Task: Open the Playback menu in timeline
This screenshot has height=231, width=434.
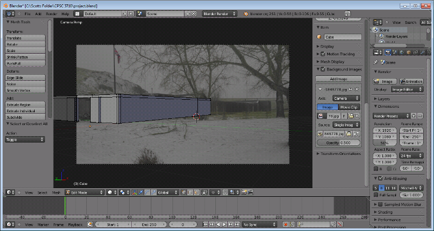Action: pyautogui.click(x=75, y=224)
